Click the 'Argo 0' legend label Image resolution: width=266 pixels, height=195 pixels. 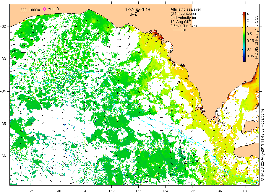pos(53,9)
